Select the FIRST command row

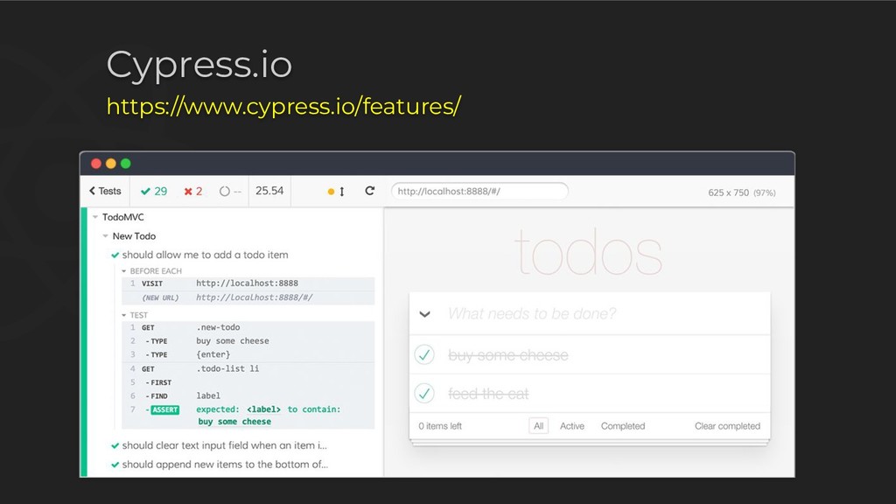248,382
